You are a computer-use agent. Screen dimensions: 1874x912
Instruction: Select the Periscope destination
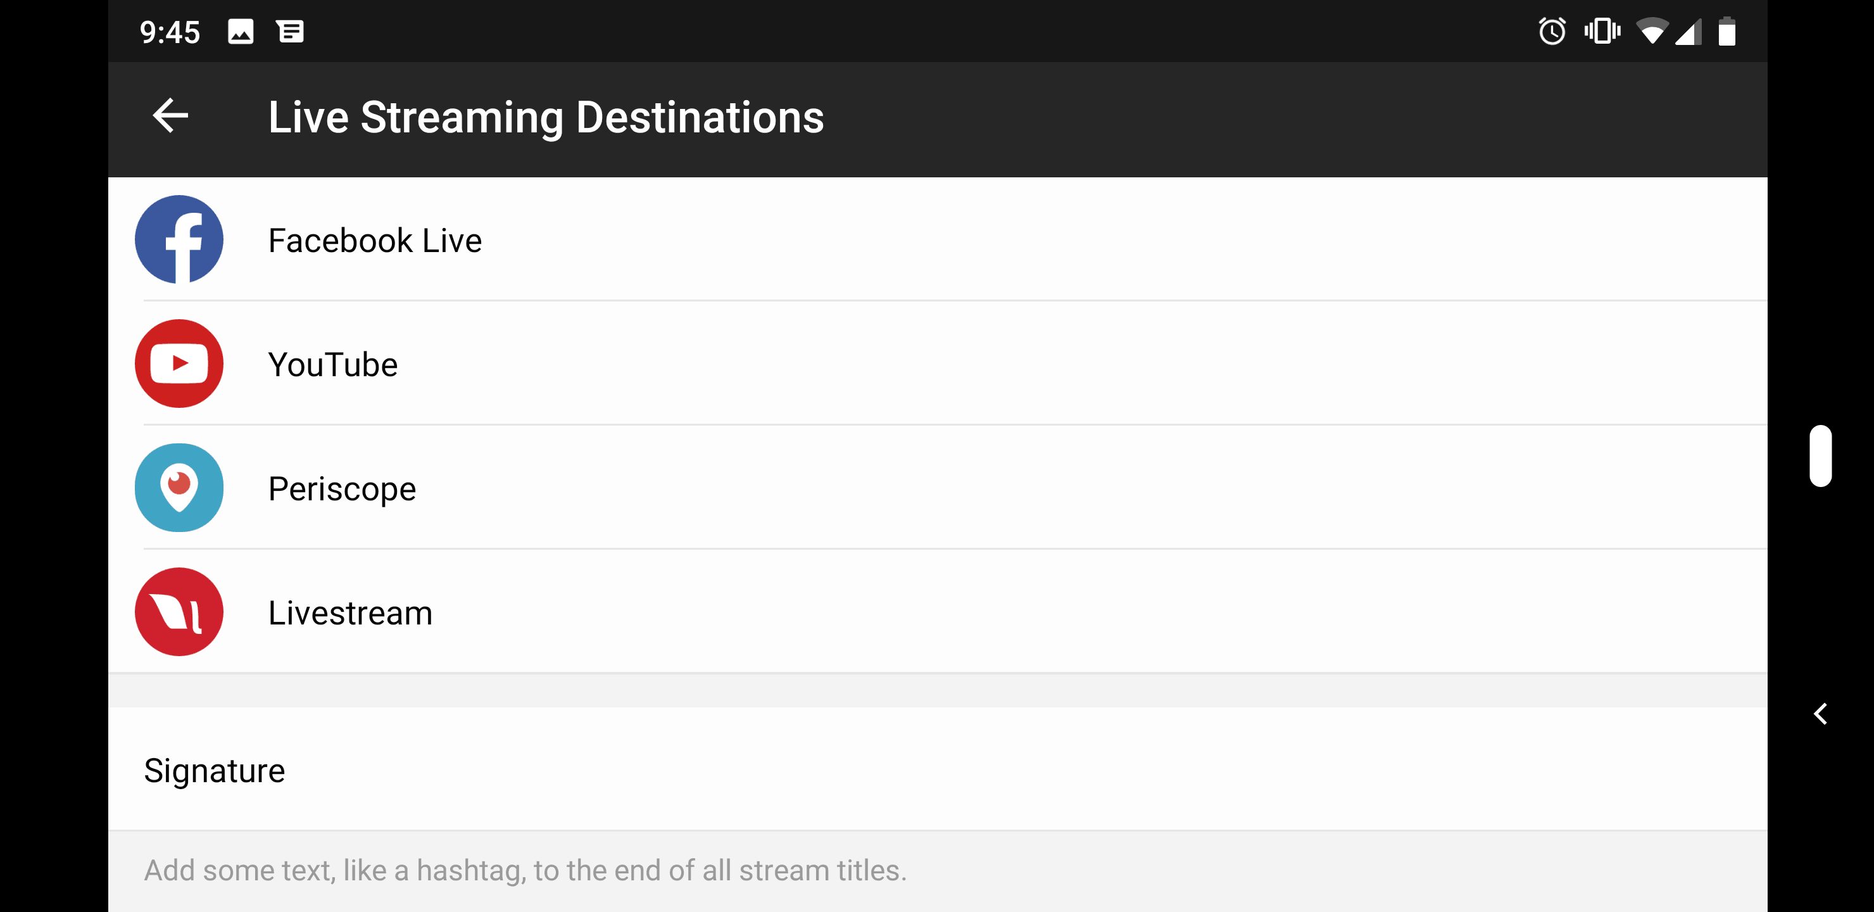342,489
